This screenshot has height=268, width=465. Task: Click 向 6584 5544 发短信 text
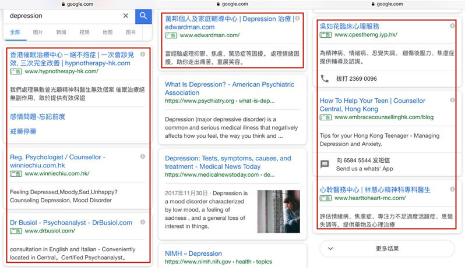click(363, 160)
